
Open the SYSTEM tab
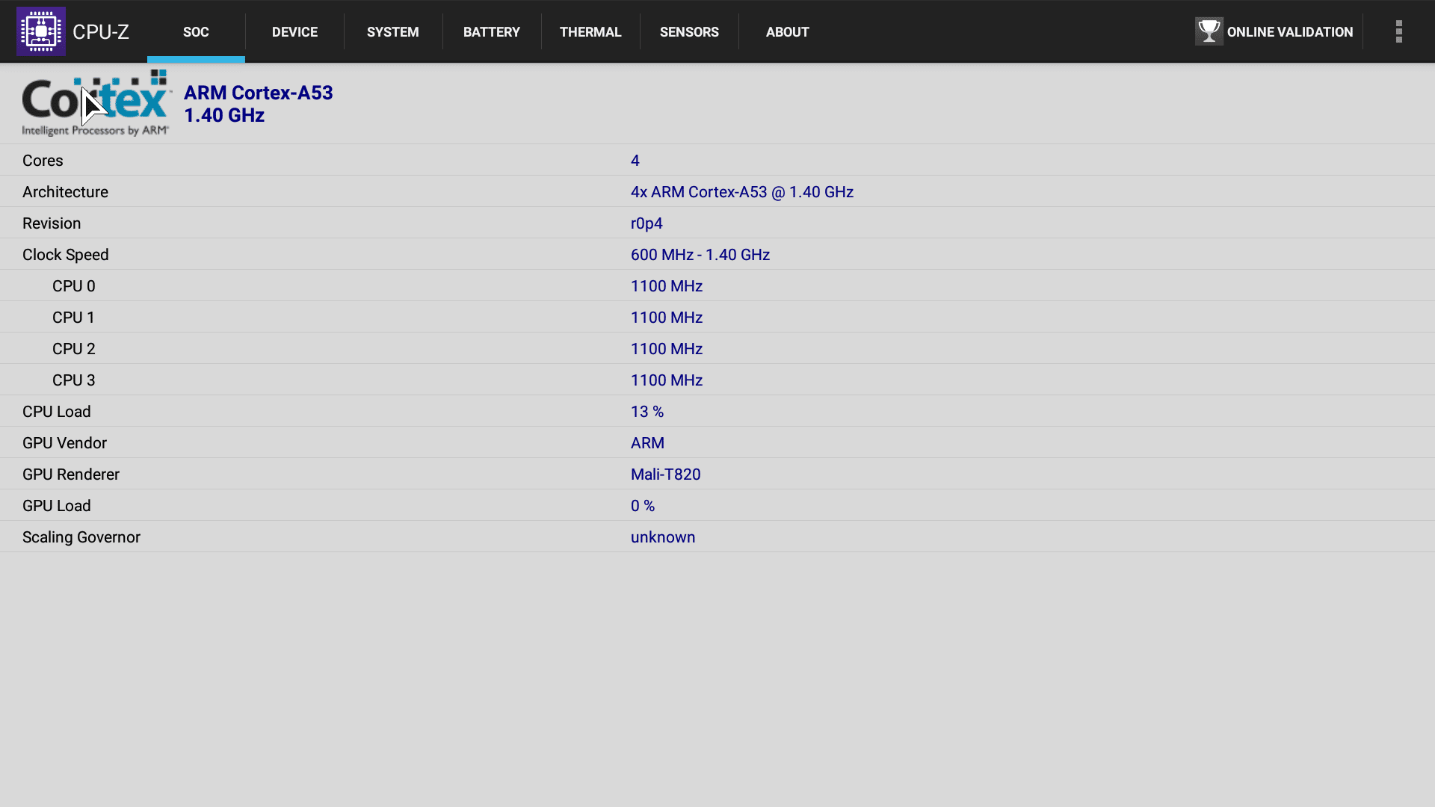(x=393, y=32)
